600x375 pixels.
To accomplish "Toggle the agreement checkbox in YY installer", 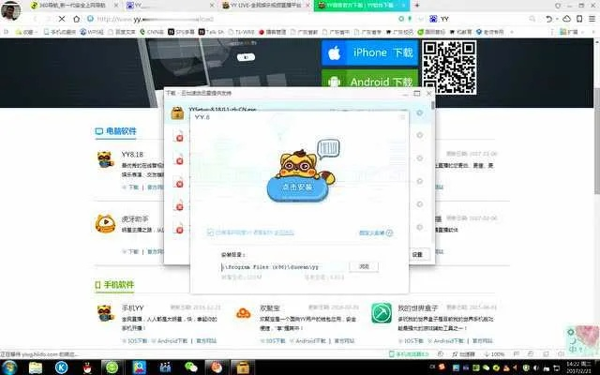I will pos(210,232).
